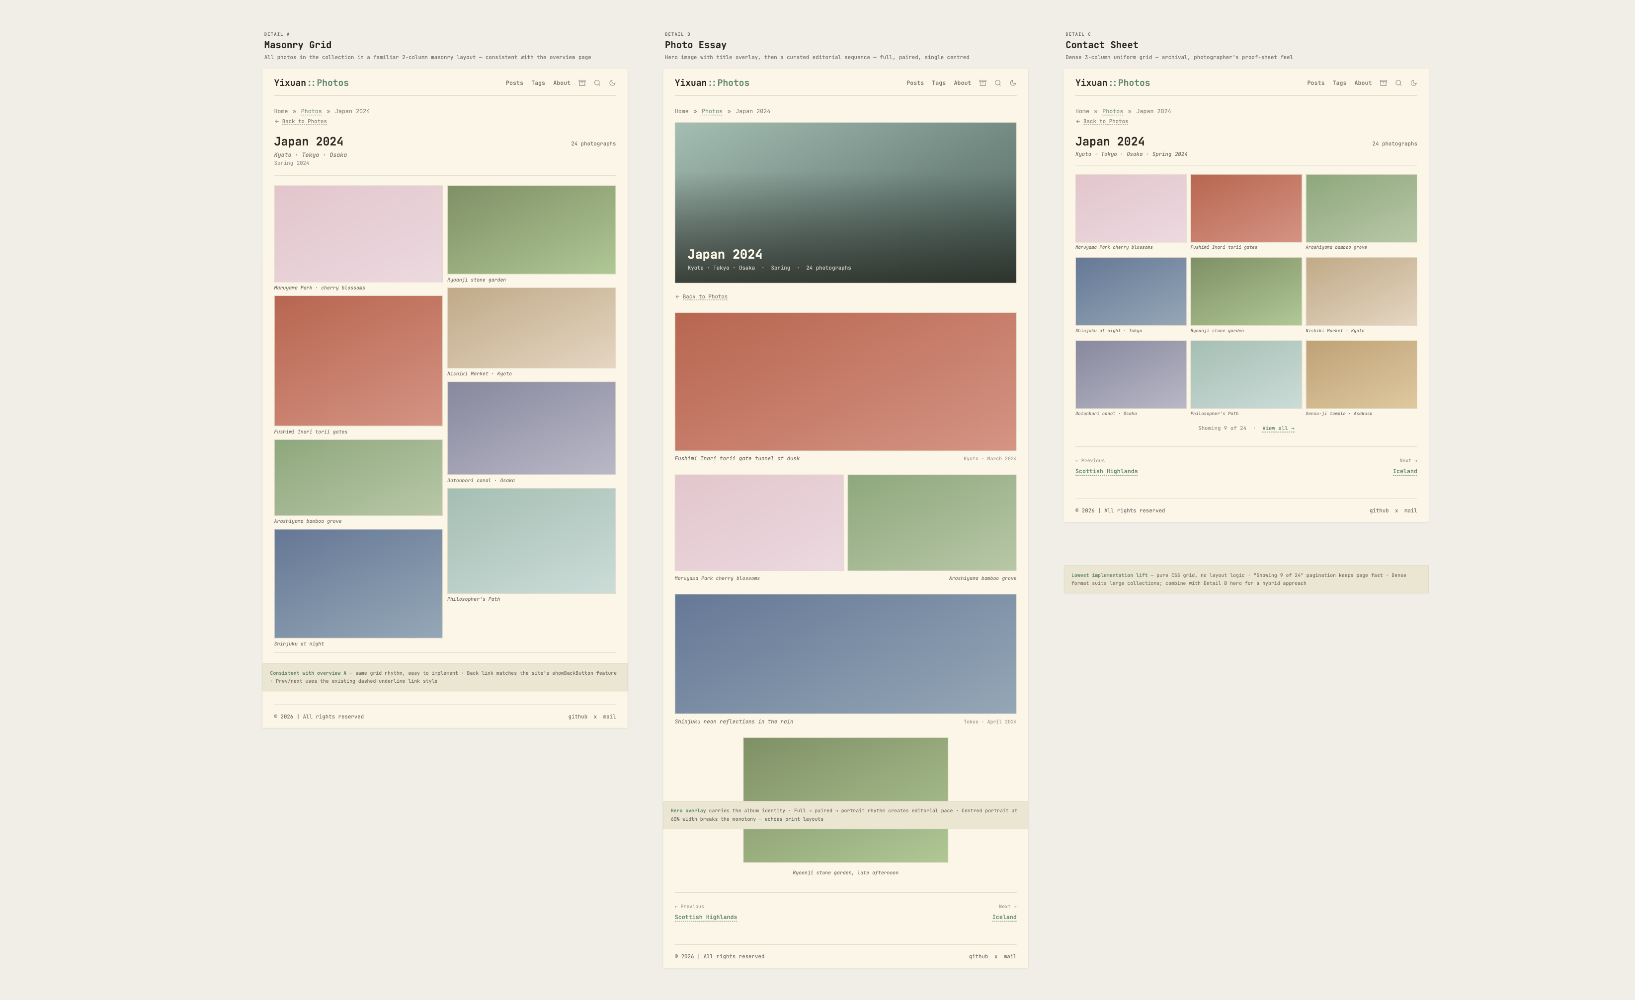Image resolution: width=1635 pixels, height=1000 pixels.
Task: Open Tags in the Photo Essay nav
Action: [x=938, y=83]
